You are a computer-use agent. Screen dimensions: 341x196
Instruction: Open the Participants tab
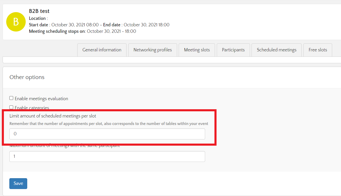coord(233,50)
